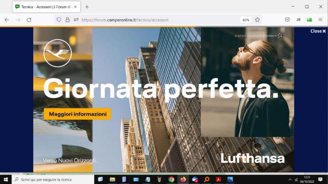Open the tracking protection shield icon
The height and width of the screenshot is (184, 328).
tap(59, 20)
